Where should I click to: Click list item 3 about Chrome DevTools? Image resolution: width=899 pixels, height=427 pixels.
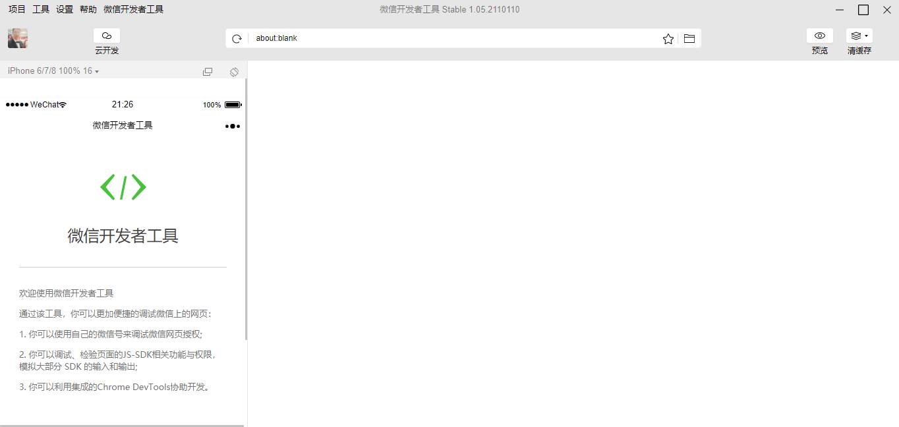coord(116,387)
